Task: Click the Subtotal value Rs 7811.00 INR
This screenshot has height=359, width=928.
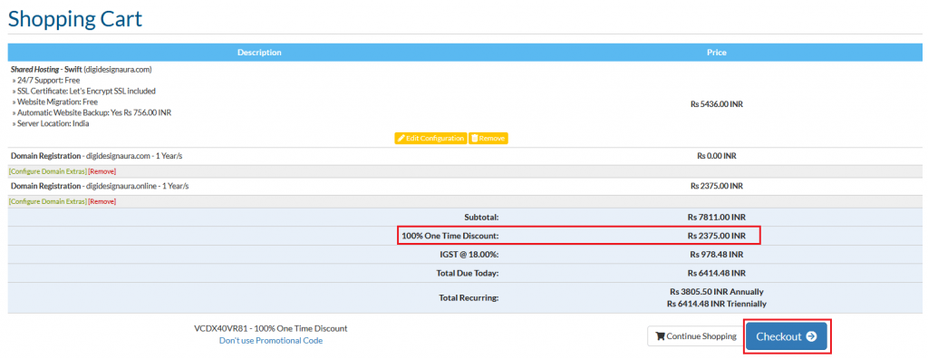Action: (717, 217)
